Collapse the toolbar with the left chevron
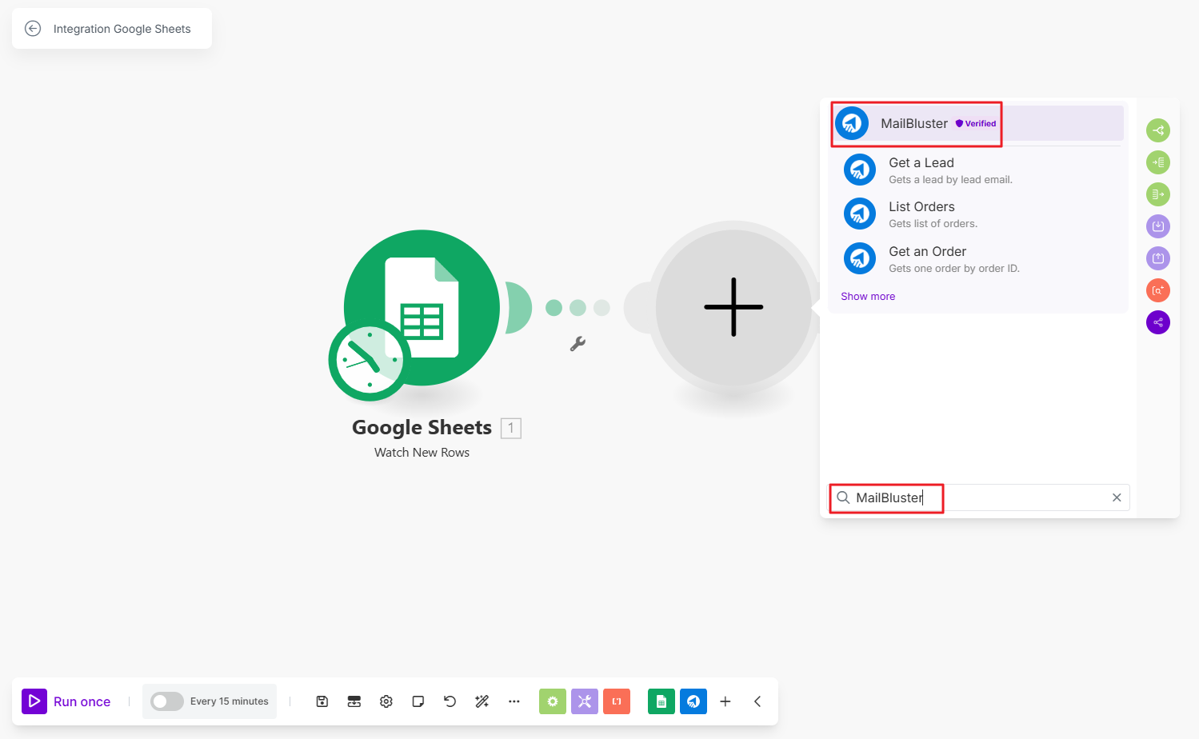The image size is (1199, 739). [757, 701]
